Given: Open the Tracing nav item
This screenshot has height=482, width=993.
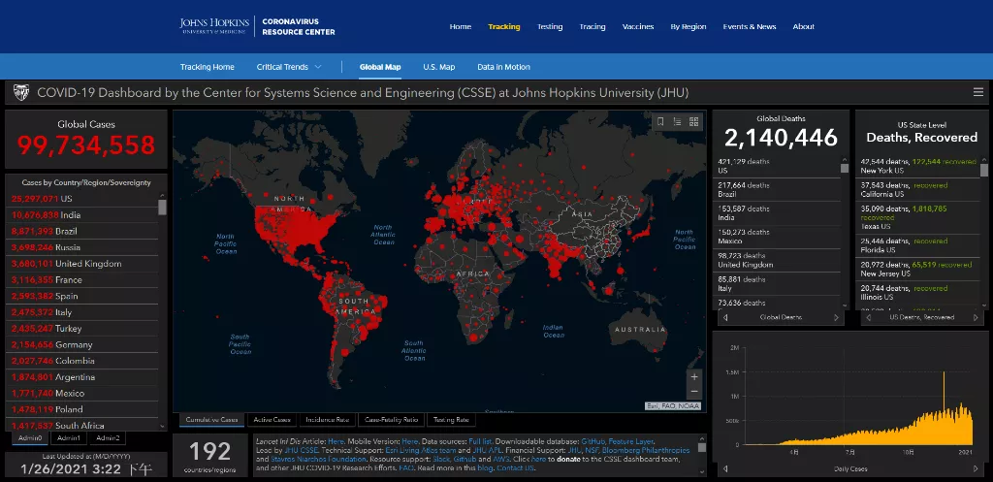Looking at the screenshot, I should (593, 26).
